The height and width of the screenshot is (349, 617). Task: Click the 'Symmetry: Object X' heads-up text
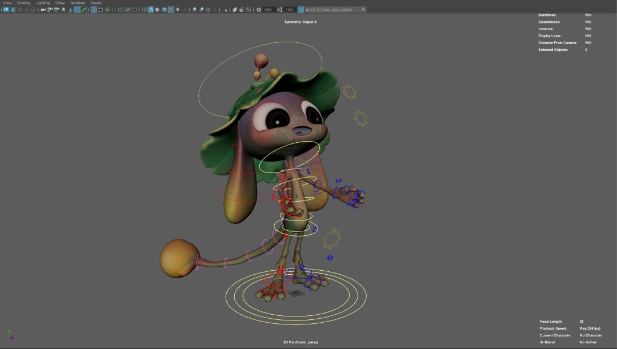pos(301,22)
